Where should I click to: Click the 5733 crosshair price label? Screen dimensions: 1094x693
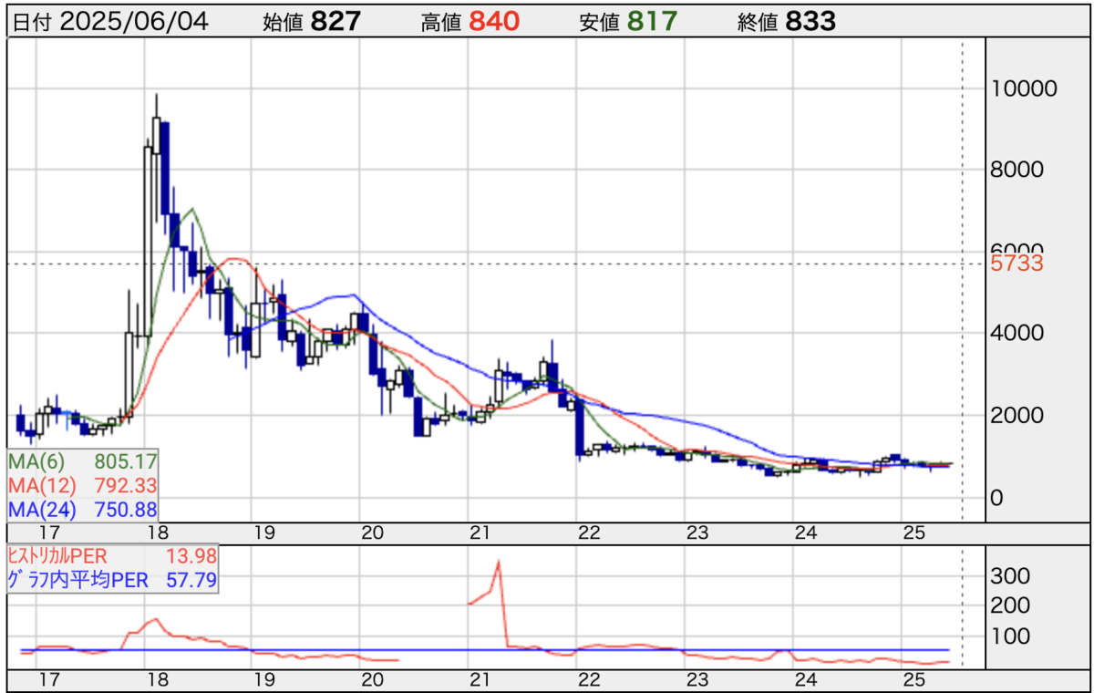[x=1017, y=264]
